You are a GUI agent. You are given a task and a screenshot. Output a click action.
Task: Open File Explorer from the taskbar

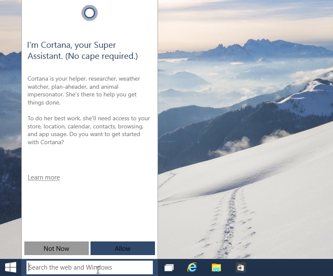[216, 267]
